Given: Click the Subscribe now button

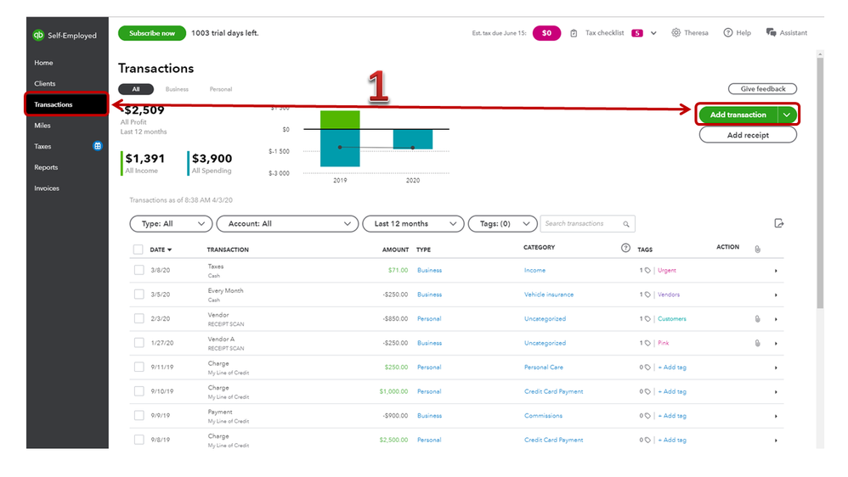Looking at the screenshot, I should (152, 33).
